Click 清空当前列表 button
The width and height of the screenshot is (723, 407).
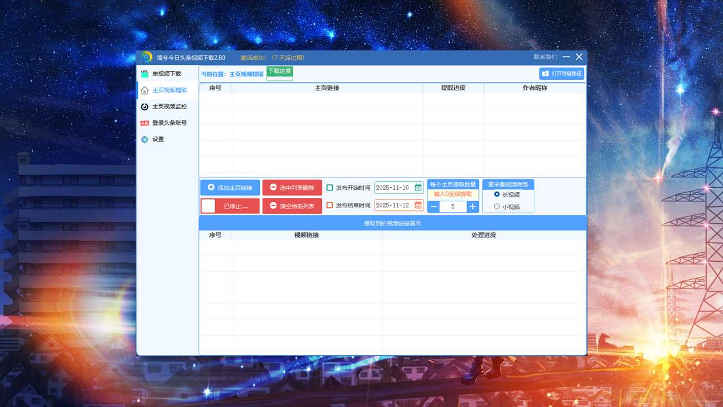(x=292, y=206)
